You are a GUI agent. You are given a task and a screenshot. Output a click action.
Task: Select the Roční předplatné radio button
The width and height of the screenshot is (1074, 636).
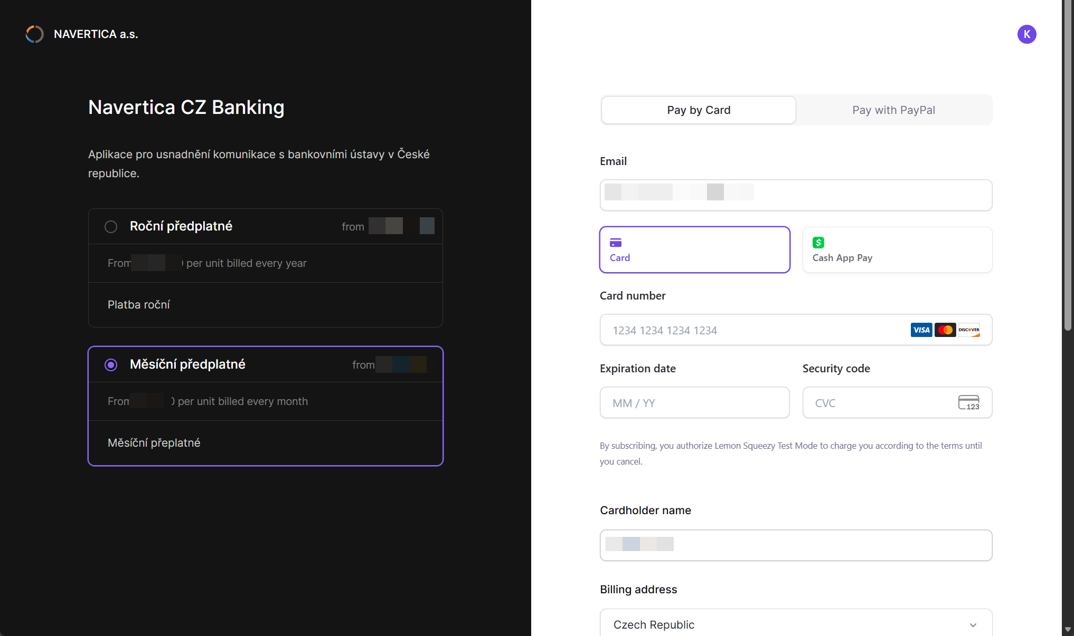[111, 227]
